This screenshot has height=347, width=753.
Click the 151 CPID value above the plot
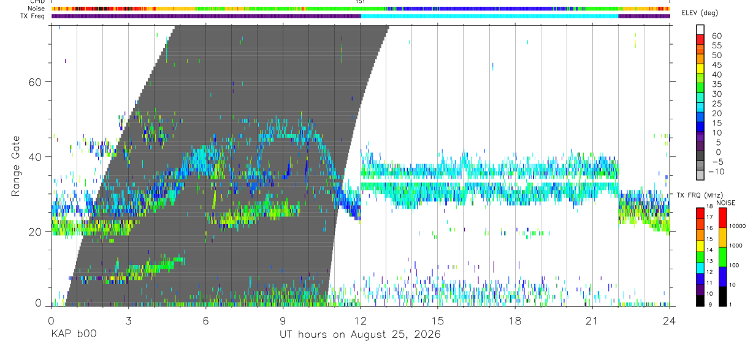[x=360, y=2]
